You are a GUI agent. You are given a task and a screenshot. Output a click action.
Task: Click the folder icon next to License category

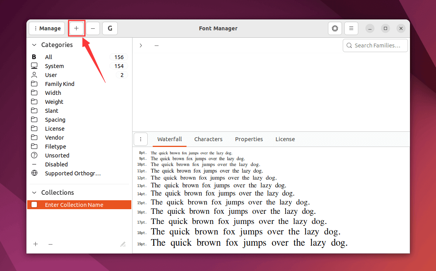coord(34,128)
